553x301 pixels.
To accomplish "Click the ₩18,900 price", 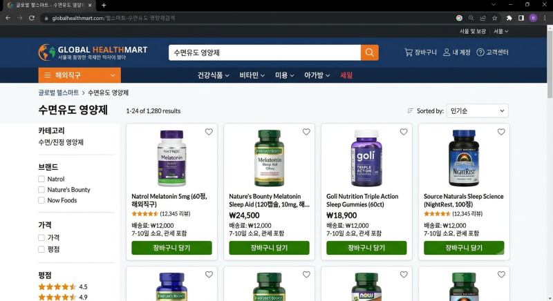I will click(341, 215).
